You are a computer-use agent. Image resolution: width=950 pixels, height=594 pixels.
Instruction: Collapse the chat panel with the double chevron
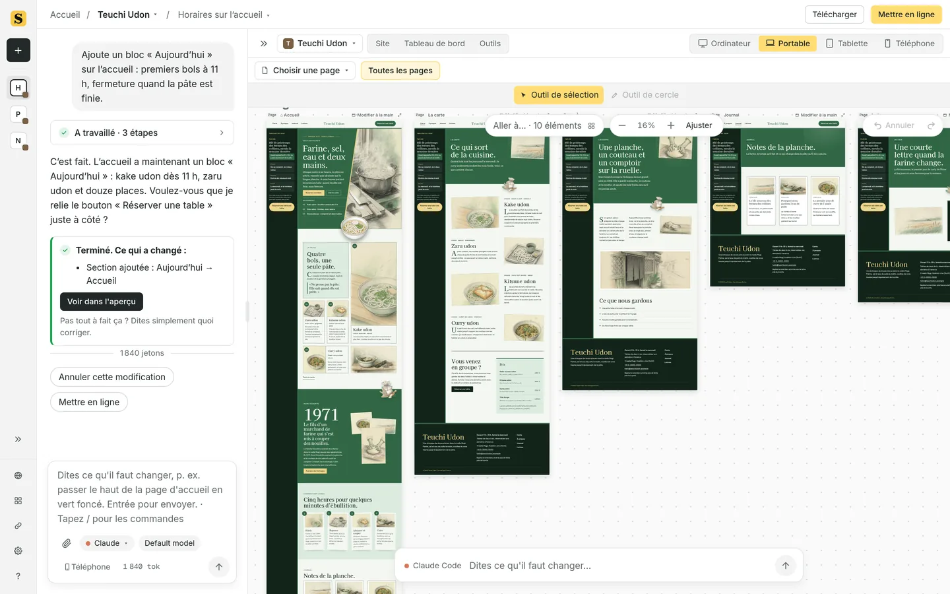click(264, 44)
